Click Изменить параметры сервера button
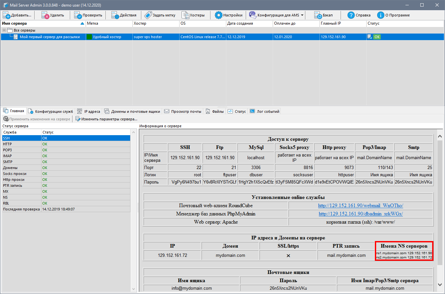 [106, 119]
